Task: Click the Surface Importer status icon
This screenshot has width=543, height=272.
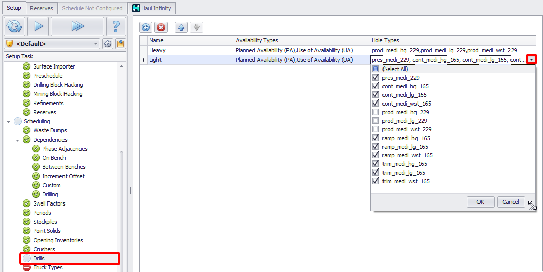Action: (x=26, y=66)
